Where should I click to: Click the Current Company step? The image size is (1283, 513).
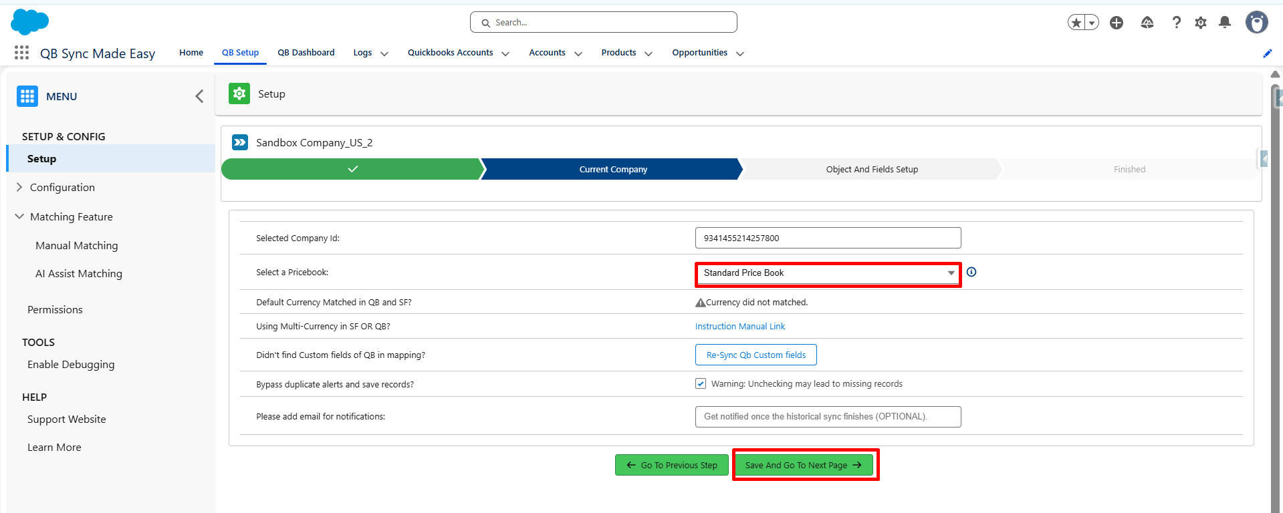pyautogui.click(x=612, y=169)
